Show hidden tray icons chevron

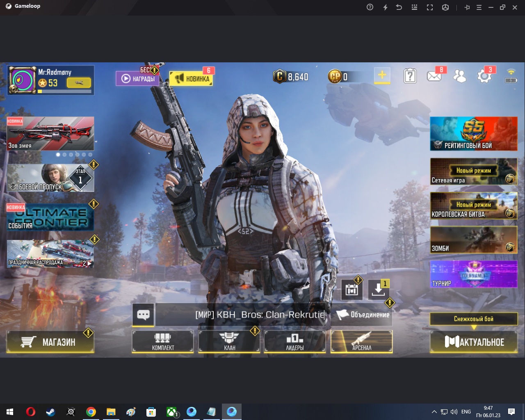coord(434,412)
